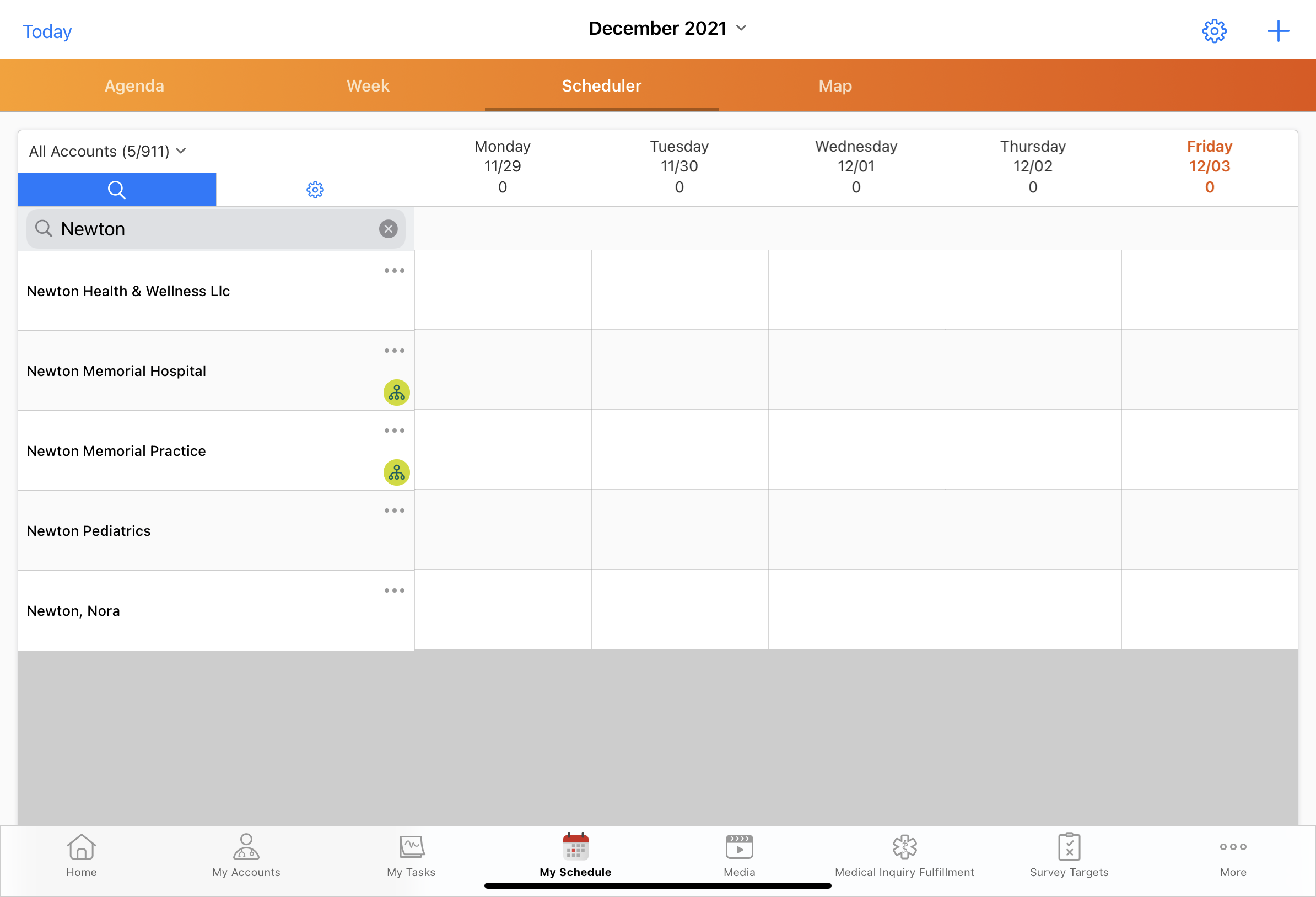1316x897 pixels.
Task: Jump to Today
Action: [47, 32]
